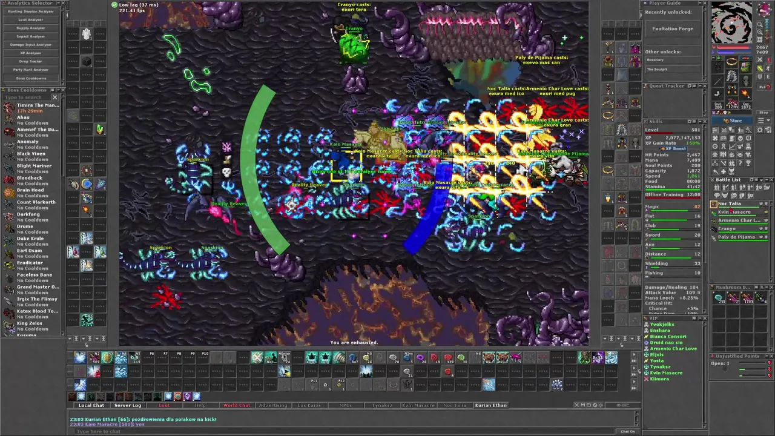
Task: Click the Cap 1872 indicator
Action: point(746,105)
